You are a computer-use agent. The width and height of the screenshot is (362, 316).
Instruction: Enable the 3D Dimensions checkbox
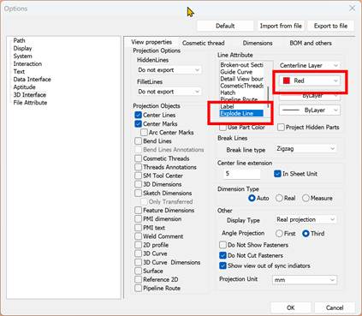click(139, 184)
